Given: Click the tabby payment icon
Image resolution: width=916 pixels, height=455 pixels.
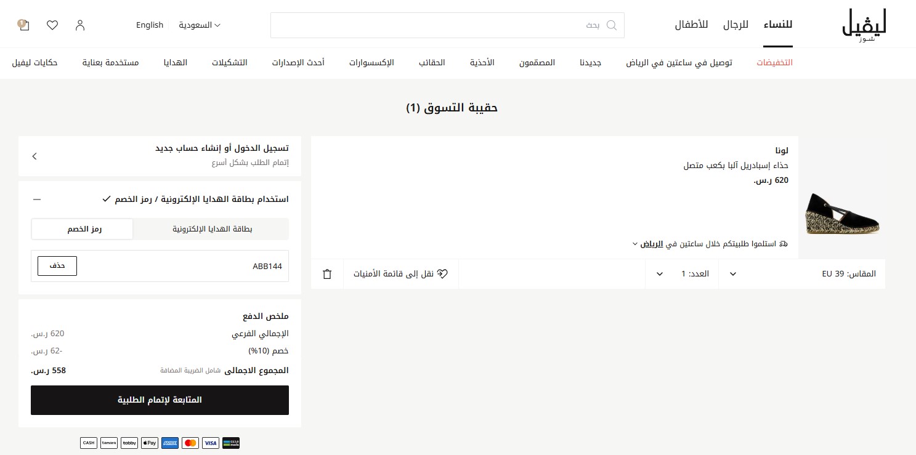Looking at the screenshot, I should (x=129, y=443).
